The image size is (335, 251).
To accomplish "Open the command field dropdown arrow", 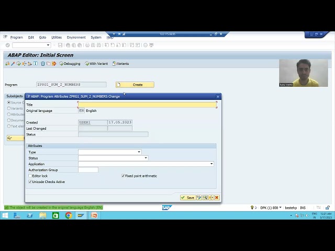I will [x=48, y=45].
